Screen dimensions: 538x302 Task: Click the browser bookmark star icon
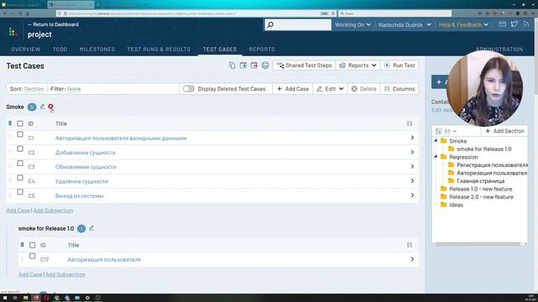pos(333,13)
